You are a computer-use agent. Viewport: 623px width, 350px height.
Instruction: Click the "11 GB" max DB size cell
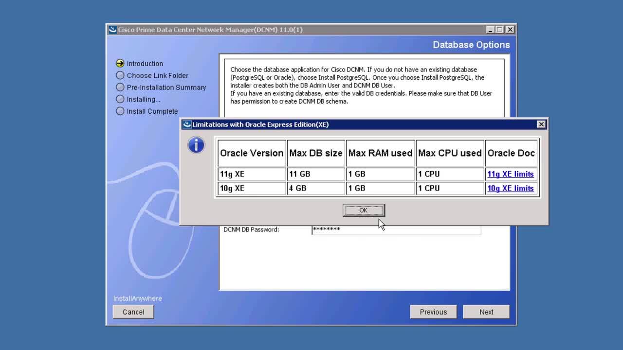click(x=316, y=174)
